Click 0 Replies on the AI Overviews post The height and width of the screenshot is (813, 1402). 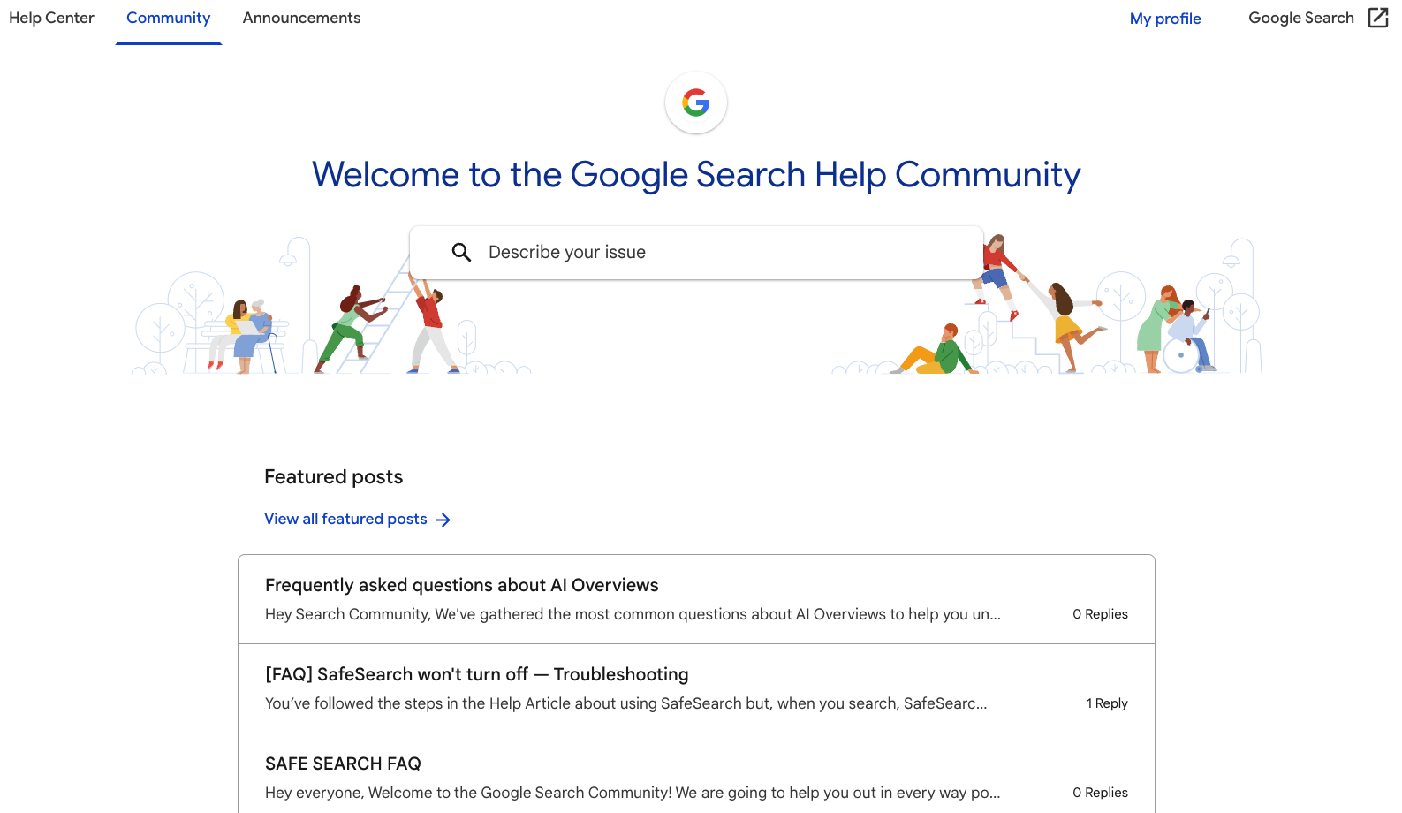(x=1100, y=613)
